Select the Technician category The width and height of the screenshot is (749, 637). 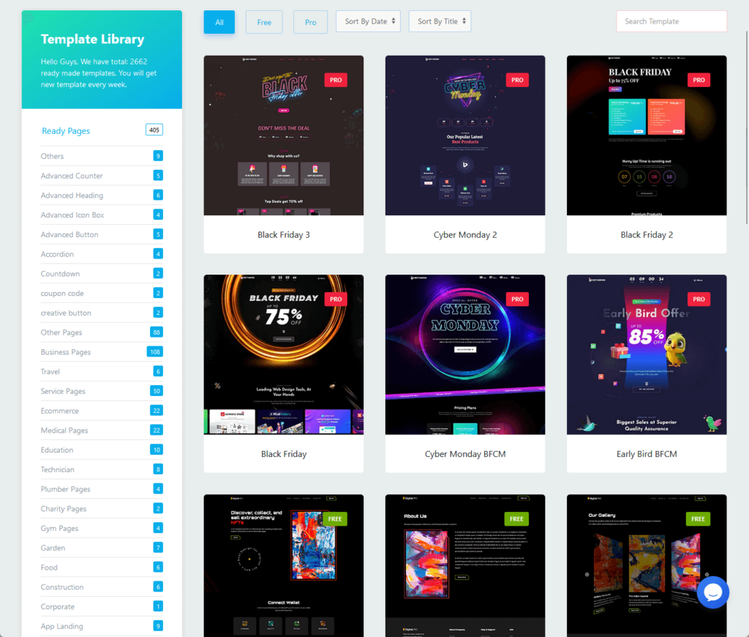click(101, 470)
